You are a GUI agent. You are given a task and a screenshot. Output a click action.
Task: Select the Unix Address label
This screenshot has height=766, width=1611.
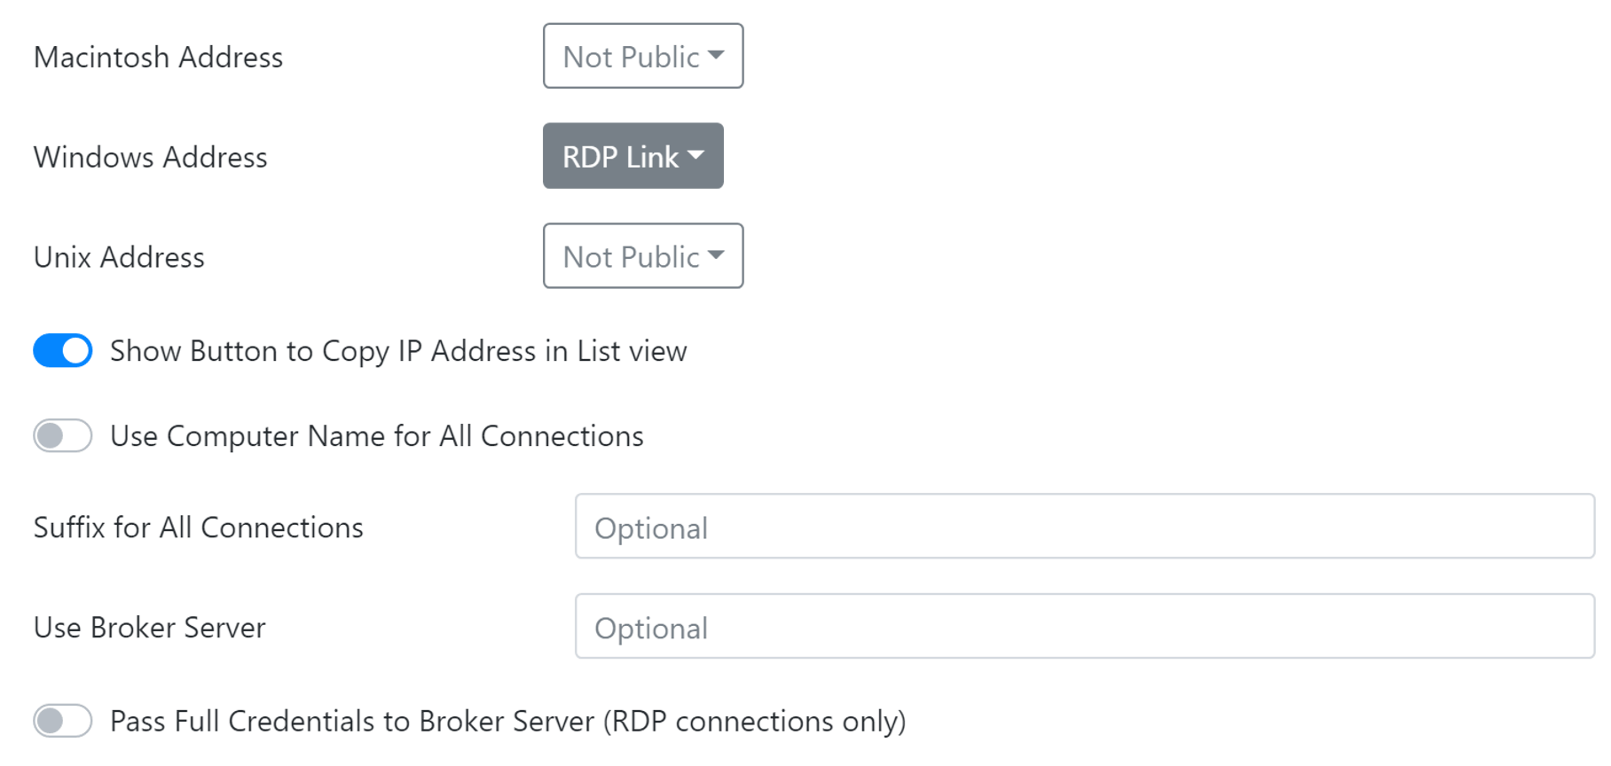coord(118,256)
